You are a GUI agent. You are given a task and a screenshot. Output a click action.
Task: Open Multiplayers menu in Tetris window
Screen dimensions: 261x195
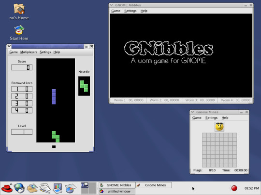29,52
